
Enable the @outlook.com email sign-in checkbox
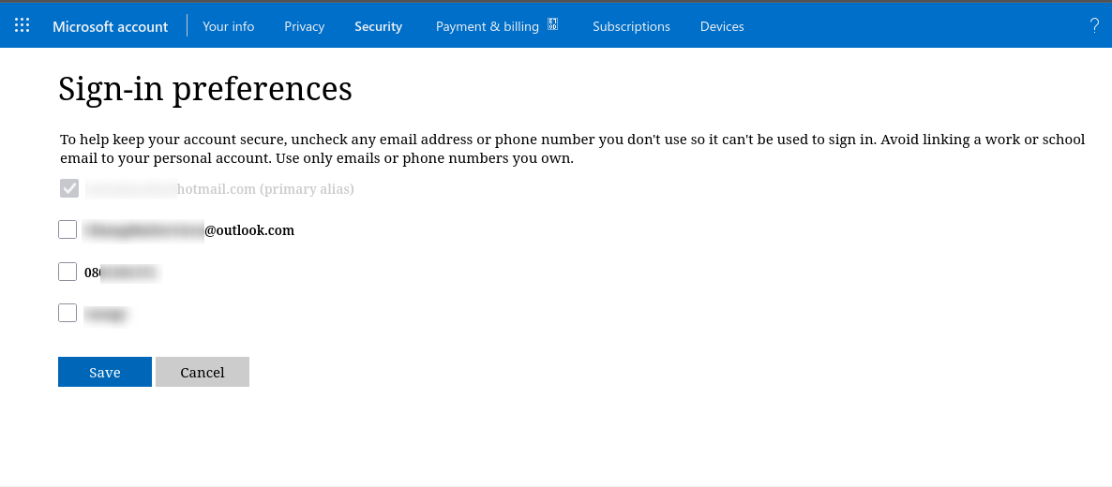(68, 229)
